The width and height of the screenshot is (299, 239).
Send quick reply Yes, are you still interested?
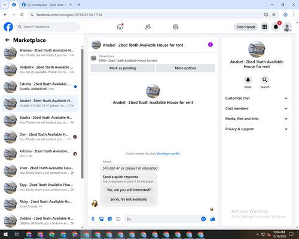(x=129, y=190)
